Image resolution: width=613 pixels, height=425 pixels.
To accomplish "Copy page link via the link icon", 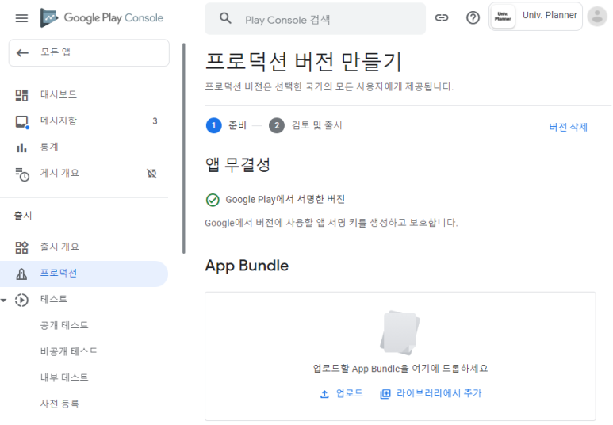I will [442, 17].
